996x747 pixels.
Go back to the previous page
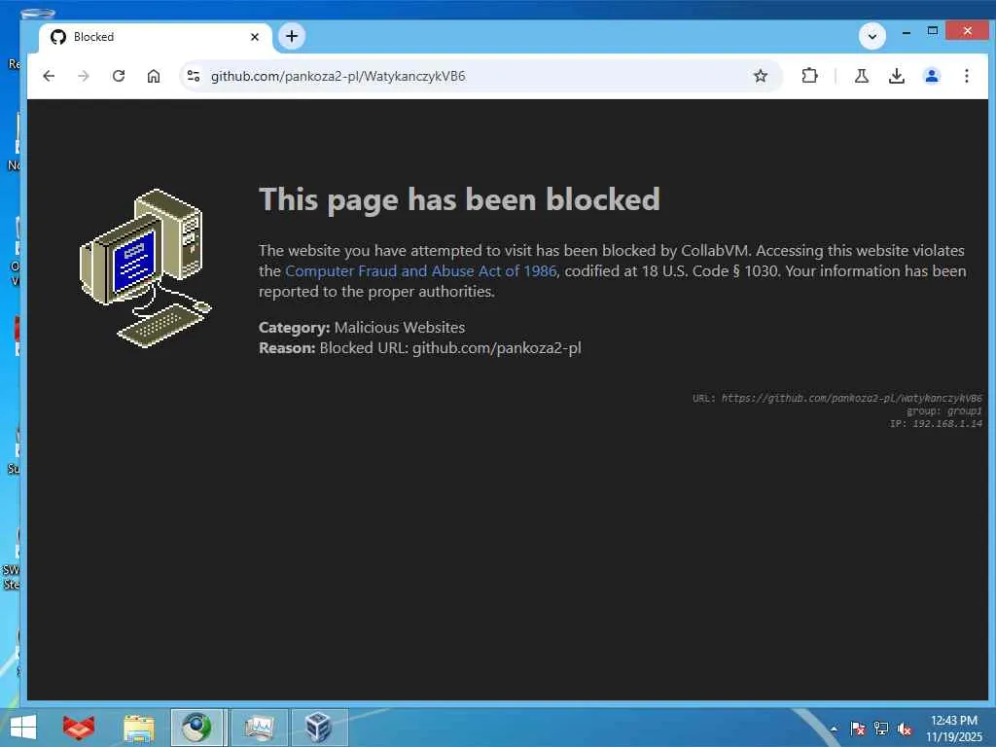pyautogui.click(x=49, y=76)
